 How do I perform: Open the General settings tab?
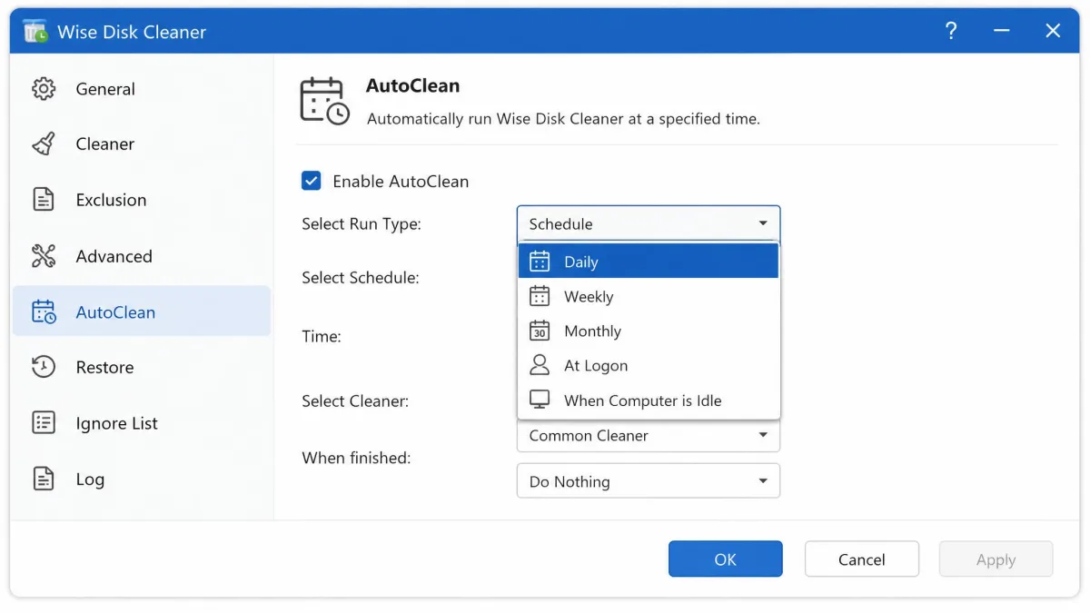pyautogui.click(x=142, y=89)
